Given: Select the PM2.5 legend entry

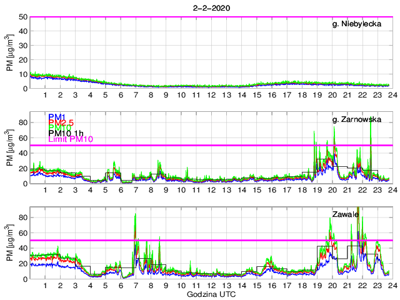Looking at the screenshot, I should [61, 124].
